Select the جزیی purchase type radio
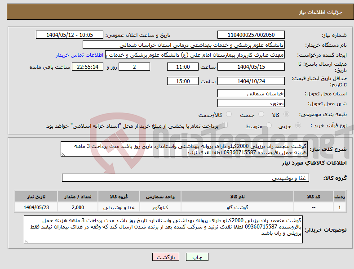The height and width of the screenshot is (269, 354). 298,125
